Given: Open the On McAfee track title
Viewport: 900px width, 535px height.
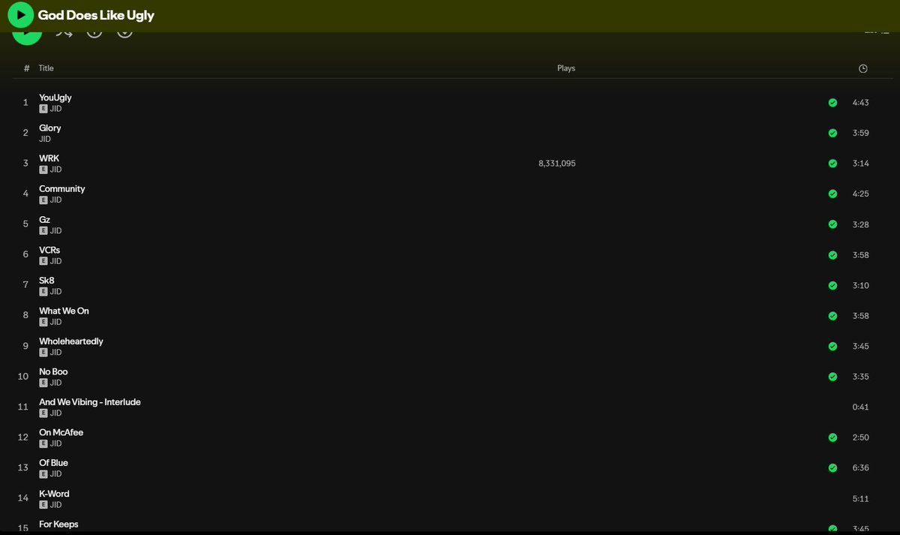Looking at the screenshot, I should click(x=61, y=433).
